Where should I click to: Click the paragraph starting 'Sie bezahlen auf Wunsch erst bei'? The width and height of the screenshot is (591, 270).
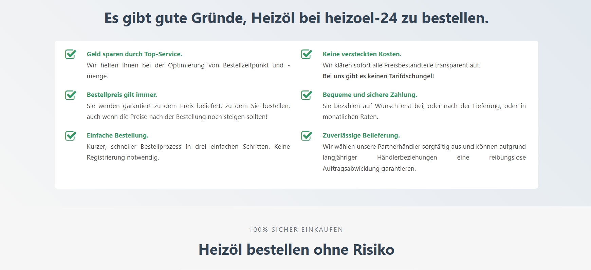pyautogui.click(x=424, y=111)
